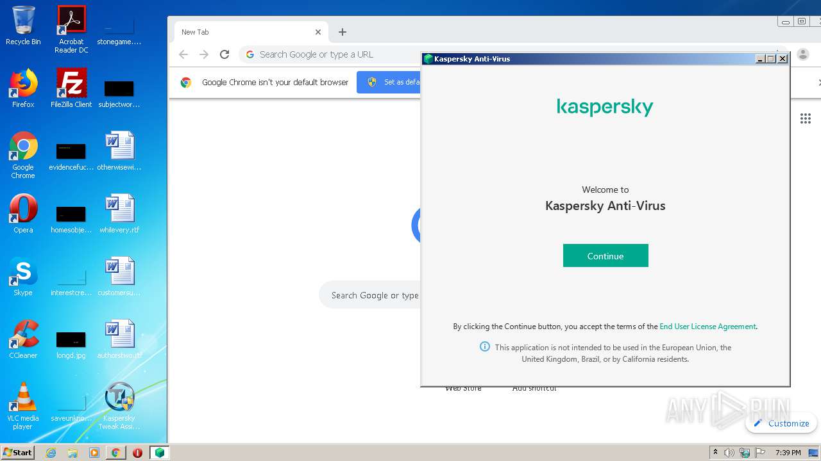Select the homesobje... desktop file

click(x=71, y=219)
